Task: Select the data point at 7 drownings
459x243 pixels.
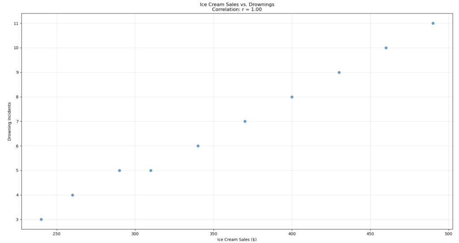Action: [245, 121]
